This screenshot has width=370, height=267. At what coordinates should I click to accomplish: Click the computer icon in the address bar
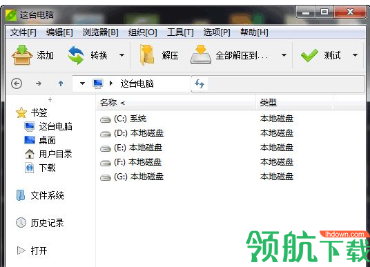pyautogui.click(x=98, y=83)
